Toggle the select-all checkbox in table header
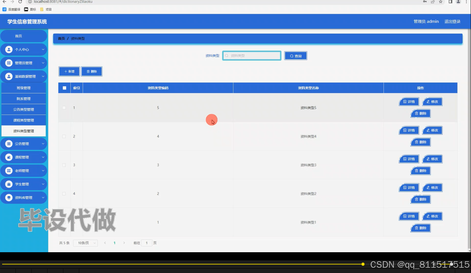 pyautogui.click(x=64, y=88)
